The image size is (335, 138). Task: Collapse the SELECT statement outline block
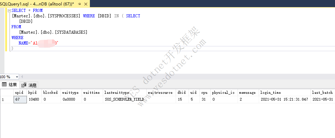pyautogui.click(x=9, y=11)
